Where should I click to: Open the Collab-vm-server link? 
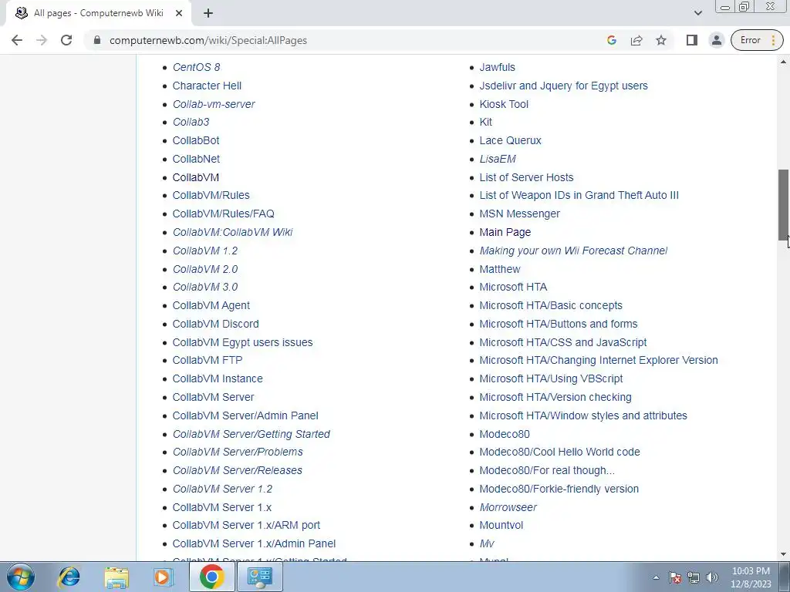[x=214, y=104]
